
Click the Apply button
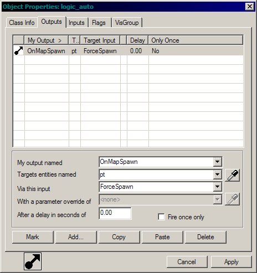(x=232, y=262)
